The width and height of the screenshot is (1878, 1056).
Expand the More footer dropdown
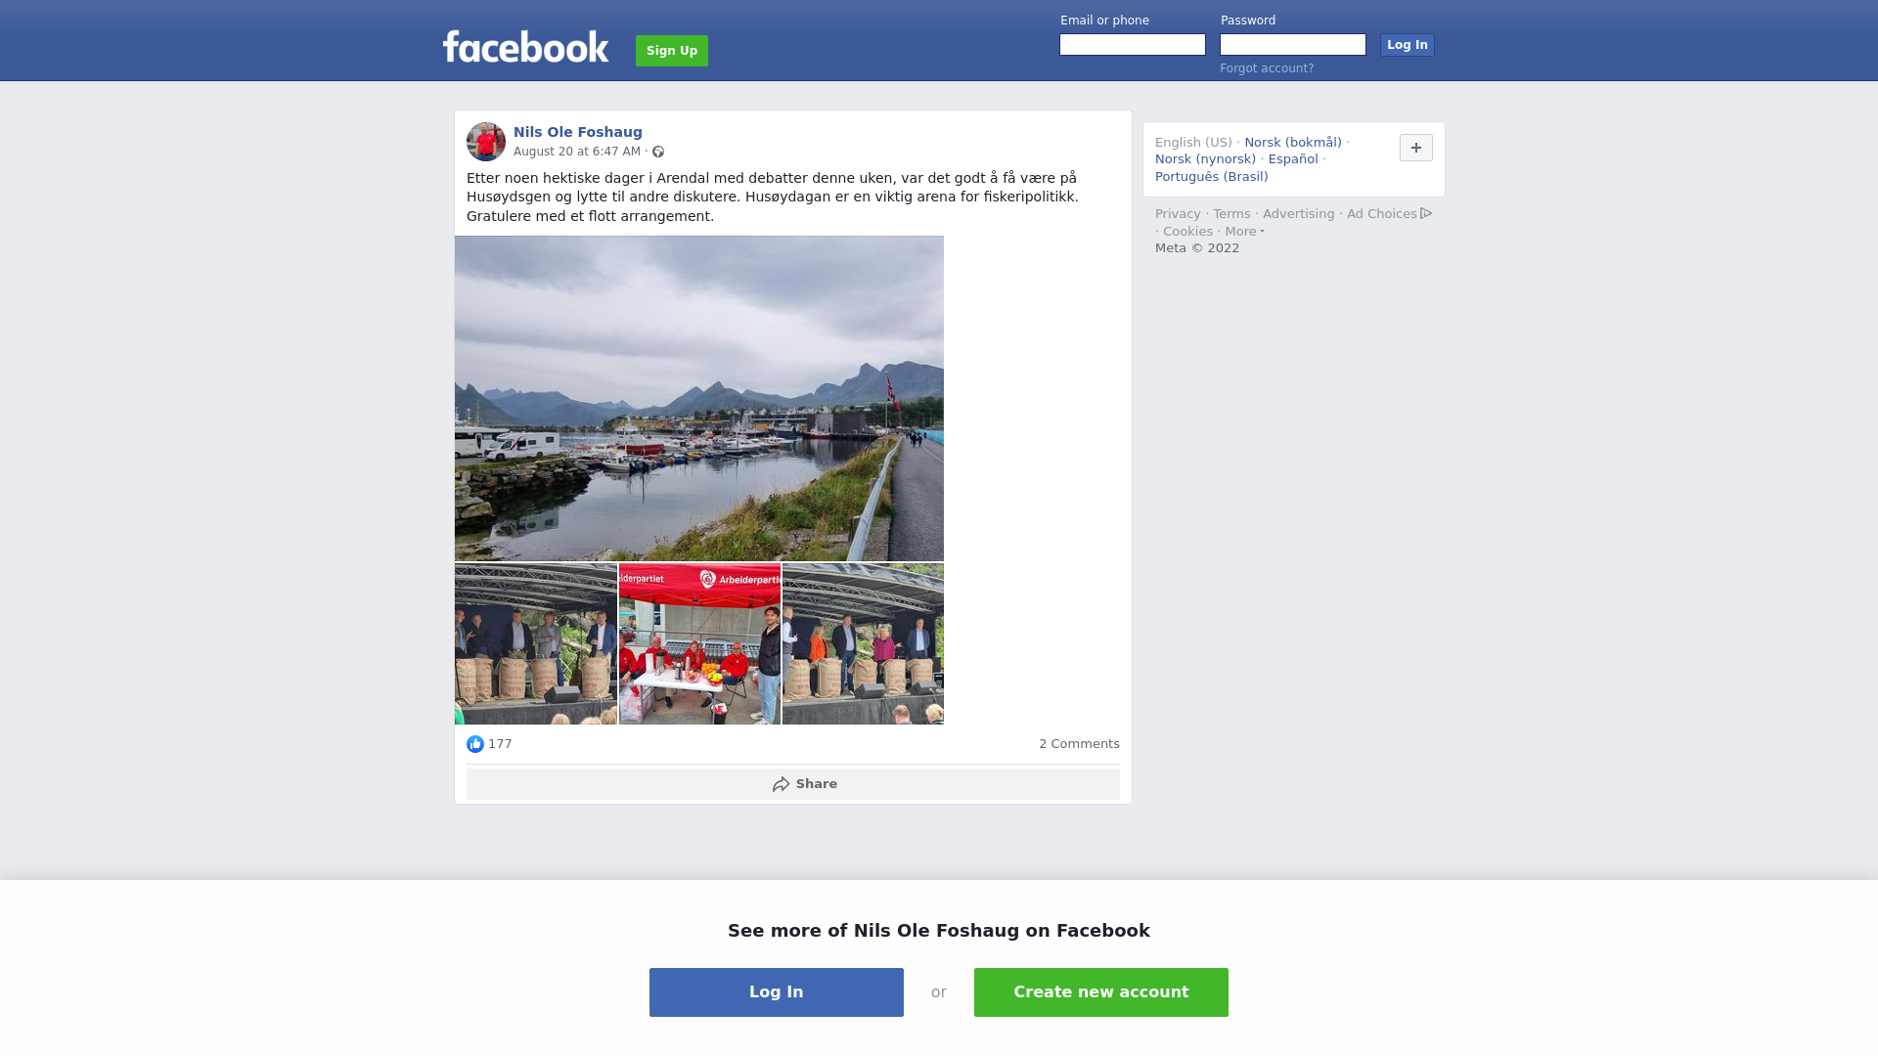click(1245, 232)
